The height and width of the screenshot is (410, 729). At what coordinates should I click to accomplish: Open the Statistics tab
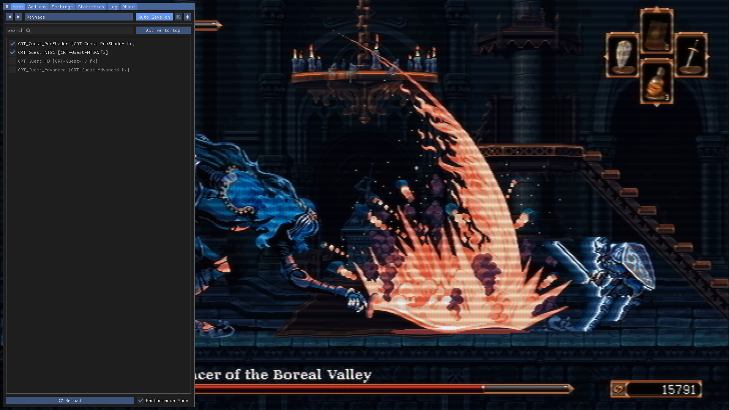pyautogui.click(x=91, y=6)
